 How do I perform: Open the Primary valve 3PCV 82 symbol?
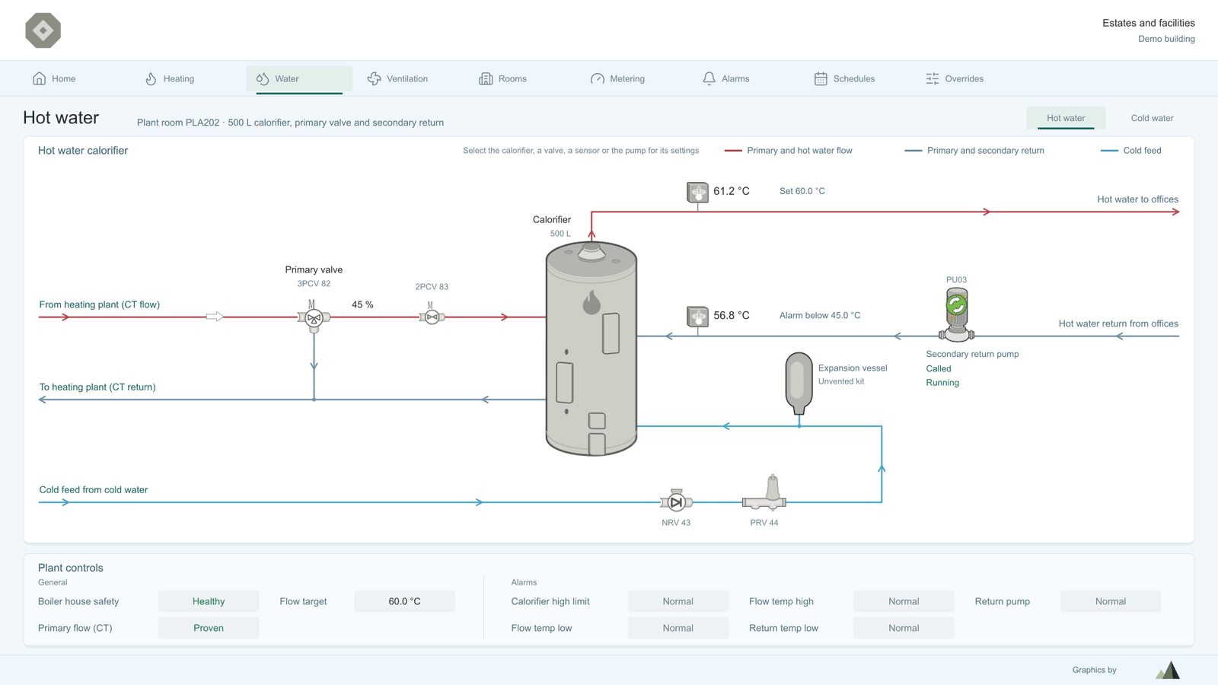coord(314,316)
